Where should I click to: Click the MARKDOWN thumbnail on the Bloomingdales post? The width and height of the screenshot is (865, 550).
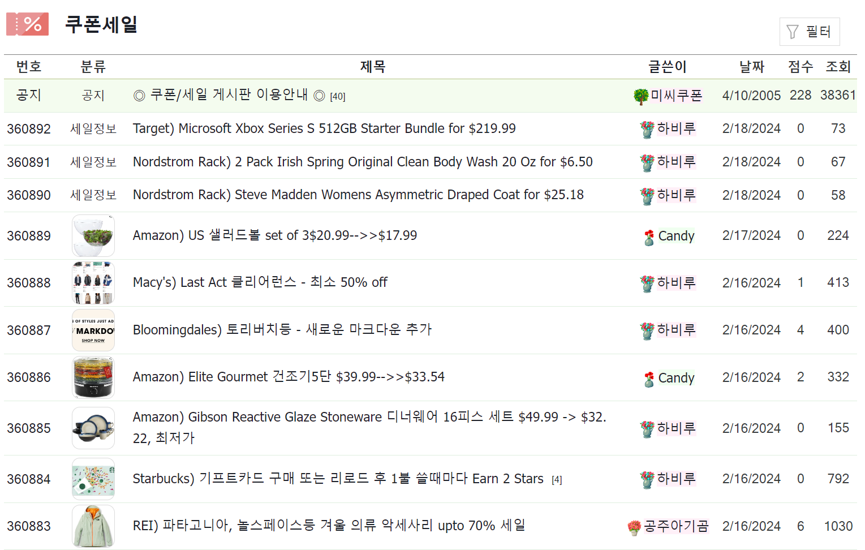(x=93, y=330)
